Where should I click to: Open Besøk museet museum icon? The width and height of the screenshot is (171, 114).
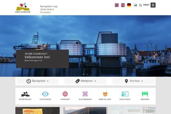[25, 94]
